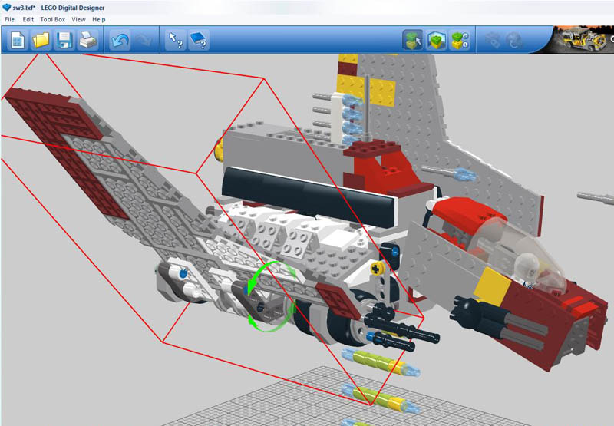Save the model with floppy disk icon
The image size is (614, 426).
[x=64, y=40]
